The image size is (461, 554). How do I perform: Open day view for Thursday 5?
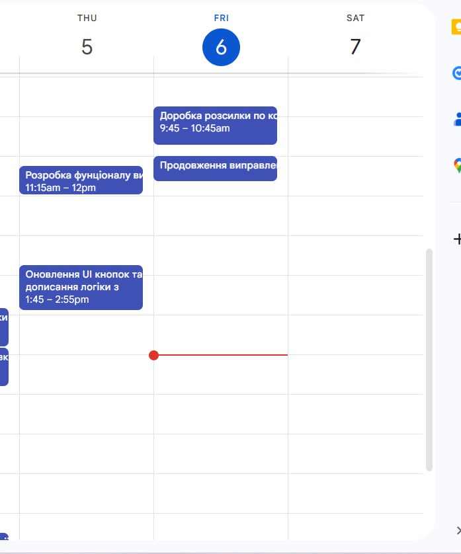point(87,47)
